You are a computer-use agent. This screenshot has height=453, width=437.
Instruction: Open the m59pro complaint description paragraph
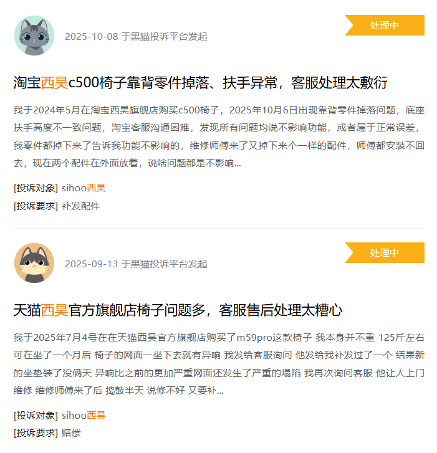click(x=219, y=364)
